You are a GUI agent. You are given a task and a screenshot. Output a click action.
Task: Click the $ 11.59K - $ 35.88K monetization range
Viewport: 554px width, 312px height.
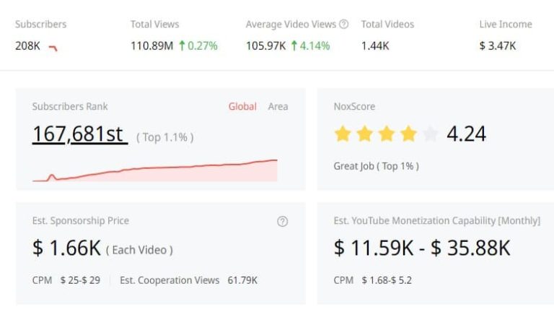point(421,248)
